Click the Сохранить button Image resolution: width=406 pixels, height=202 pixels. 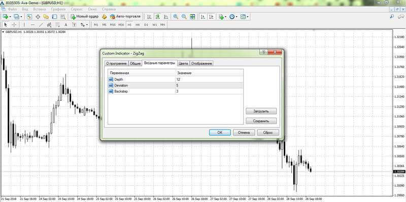(261, 121)
